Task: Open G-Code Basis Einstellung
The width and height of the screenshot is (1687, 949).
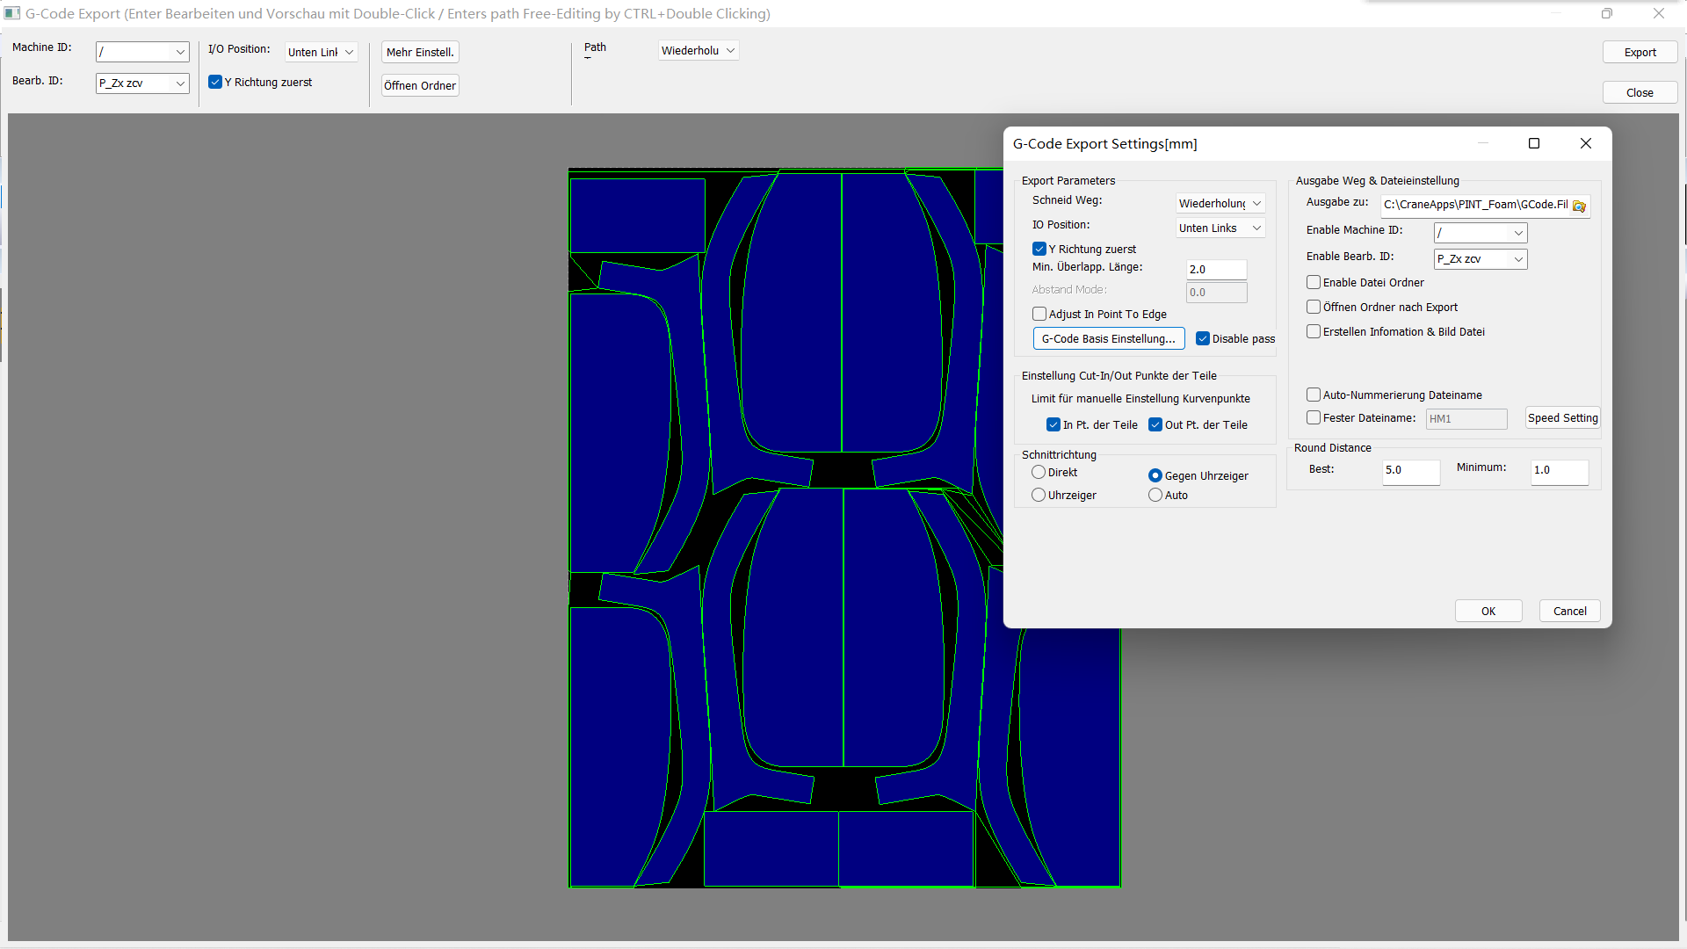Action: coord(1109,338)
